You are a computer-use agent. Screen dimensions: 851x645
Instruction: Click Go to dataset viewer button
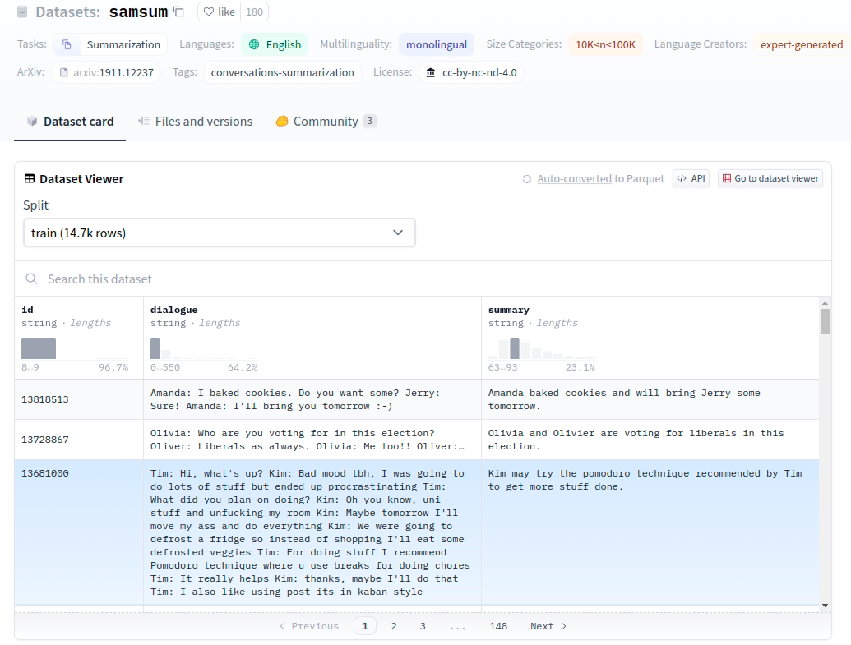770,178
